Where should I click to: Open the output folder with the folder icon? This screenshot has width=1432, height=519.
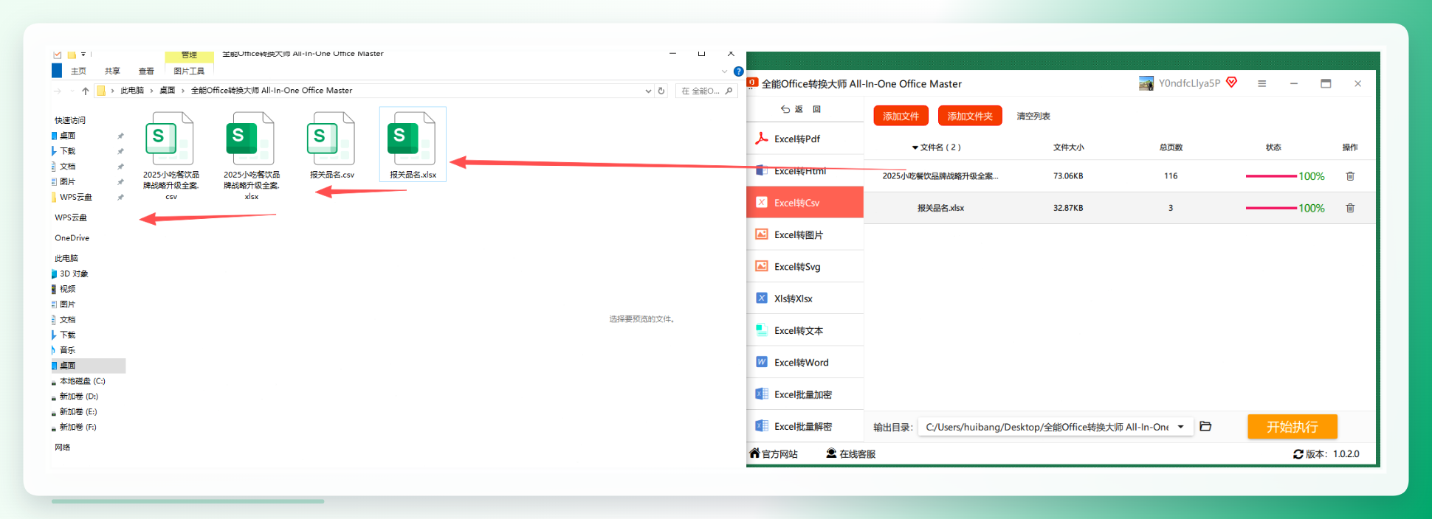click(1205, 426)
